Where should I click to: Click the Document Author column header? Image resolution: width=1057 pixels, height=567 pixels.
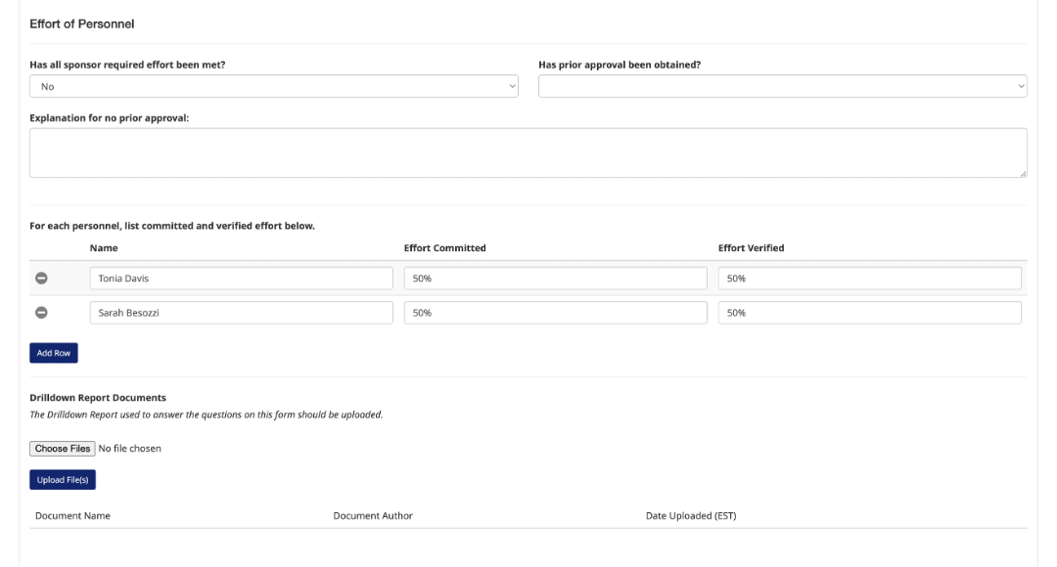(x=373, y=516)
